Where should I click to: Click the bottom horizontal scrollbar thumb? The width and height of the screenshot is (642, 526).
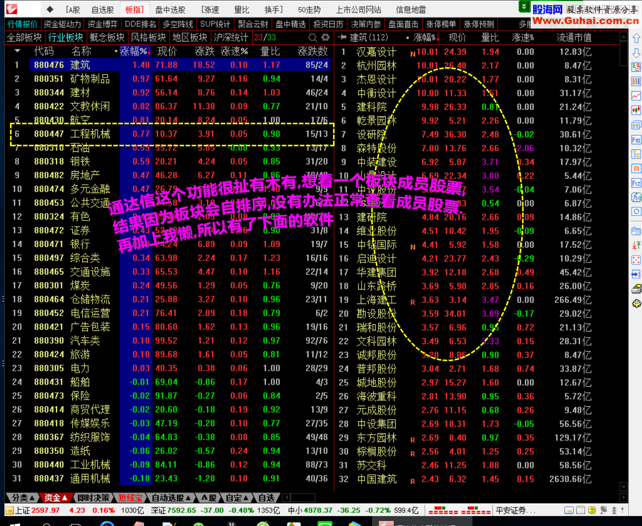[303, 498]
